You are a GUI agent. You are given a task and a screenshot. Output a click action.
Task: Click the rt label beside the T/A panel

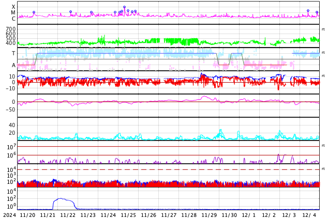click(x=323, y=52)
